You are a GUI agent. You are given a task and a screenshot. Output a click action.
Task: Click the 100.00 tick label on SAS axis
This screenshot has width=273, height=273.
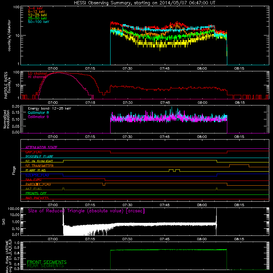click(14, 209)
